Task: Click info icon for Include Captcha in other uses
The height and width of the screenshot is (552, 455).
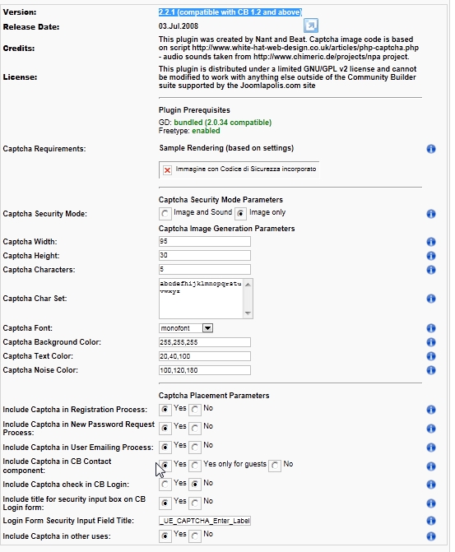Action: [x=431, y=536]
